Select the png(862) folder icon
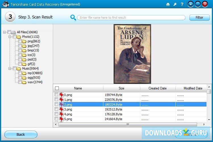 (24, 41)
